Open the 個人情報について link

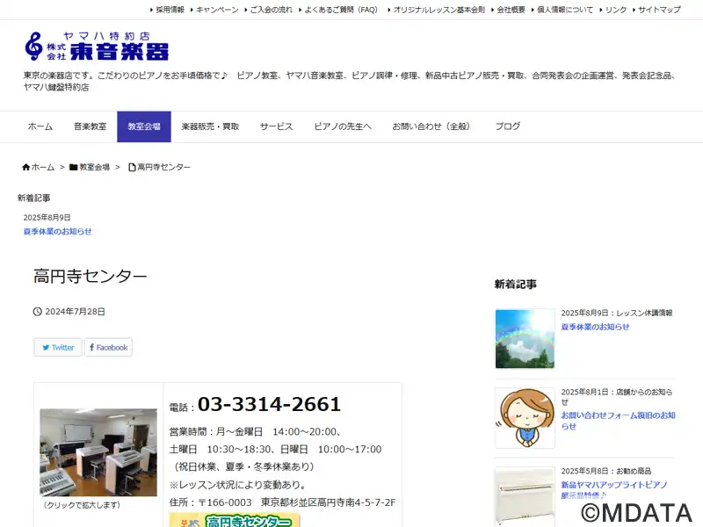(x=565, y=10)
